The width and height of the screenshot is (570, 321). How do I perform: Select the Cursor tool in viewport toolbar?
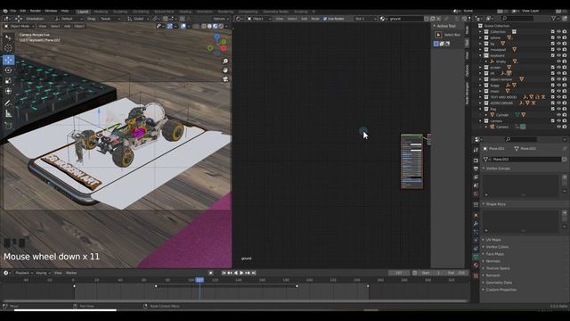pos(8,47)
